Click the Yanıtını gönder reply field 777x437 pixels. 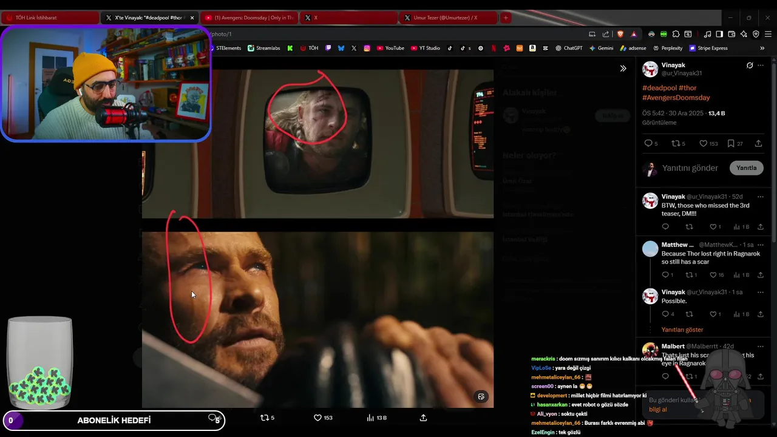click(690, 168)
